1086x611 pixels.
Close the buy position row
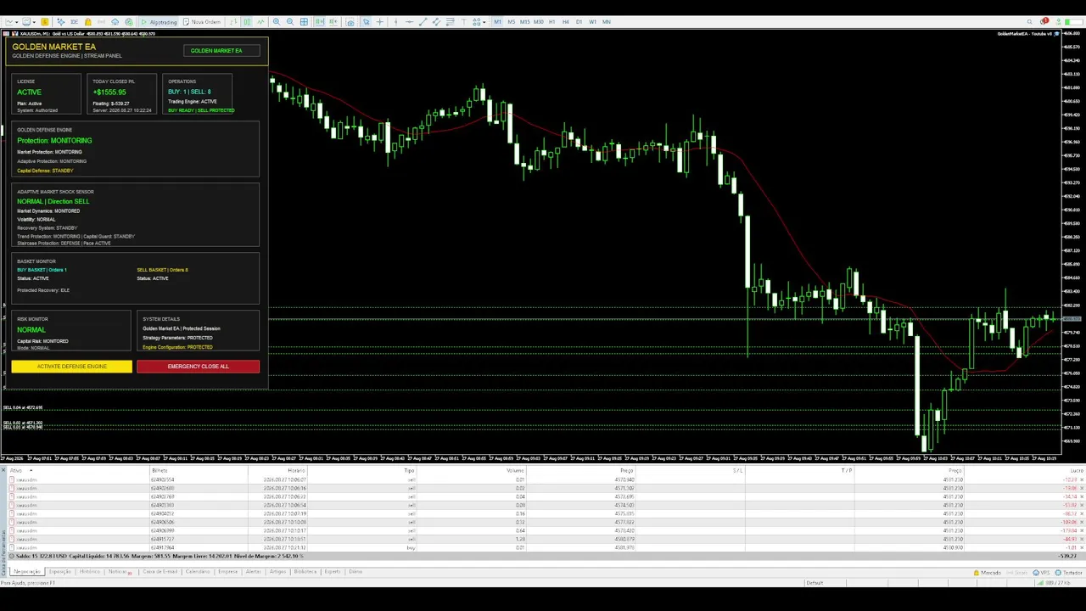(1082, 547)
